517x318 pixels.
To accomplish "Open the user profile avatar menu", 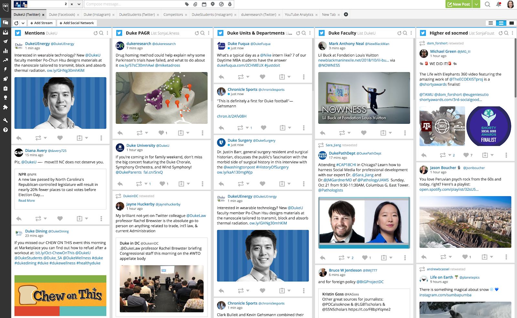I will click(511, 4).
